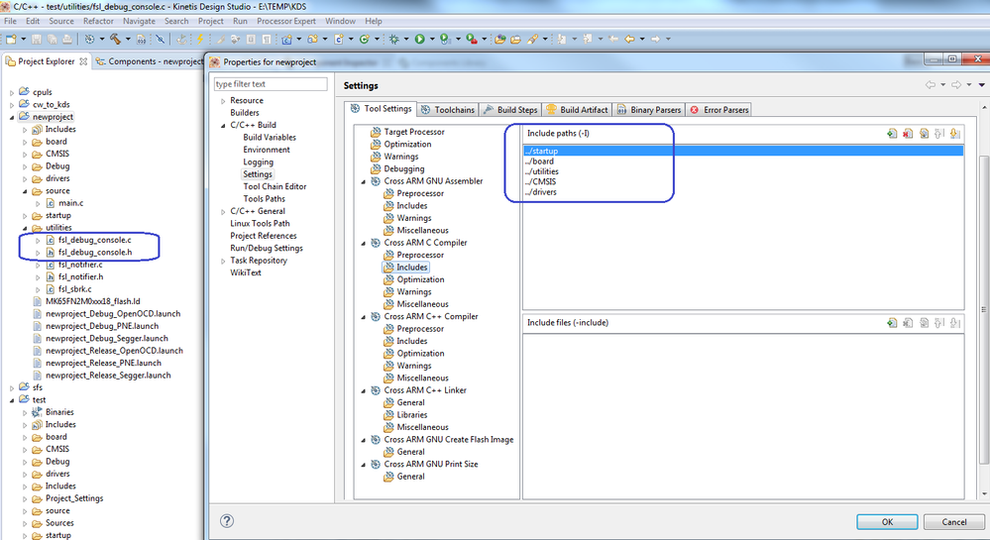Click the green Run play icon

click(x=419, y=40)
